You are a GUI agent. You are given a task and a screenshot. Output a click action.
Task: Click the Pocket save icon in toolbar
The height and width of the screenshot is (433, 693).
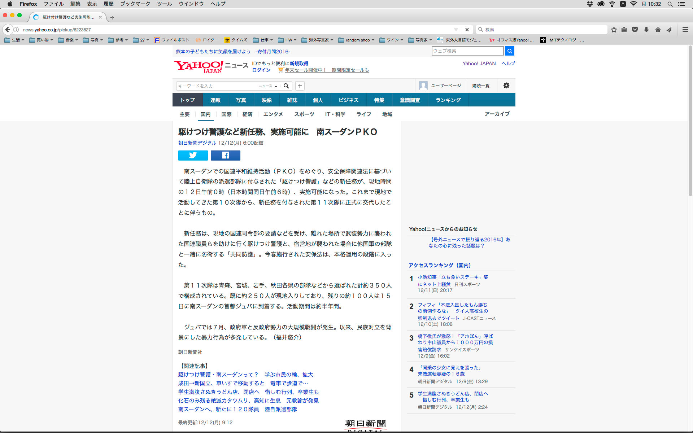click(x=635, y=30)
